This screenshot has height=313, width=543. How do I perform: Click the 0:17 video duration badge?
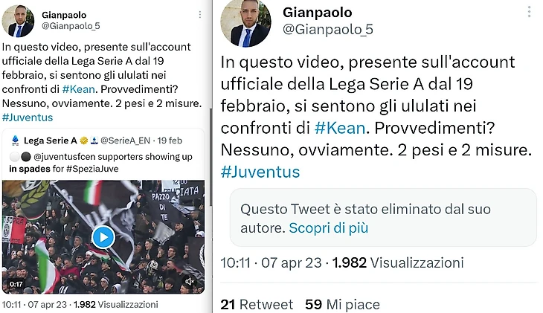[16, 284]
